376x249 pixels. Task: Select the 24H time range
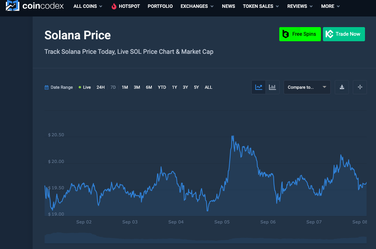pyautogui.click(x=100, y=88)
